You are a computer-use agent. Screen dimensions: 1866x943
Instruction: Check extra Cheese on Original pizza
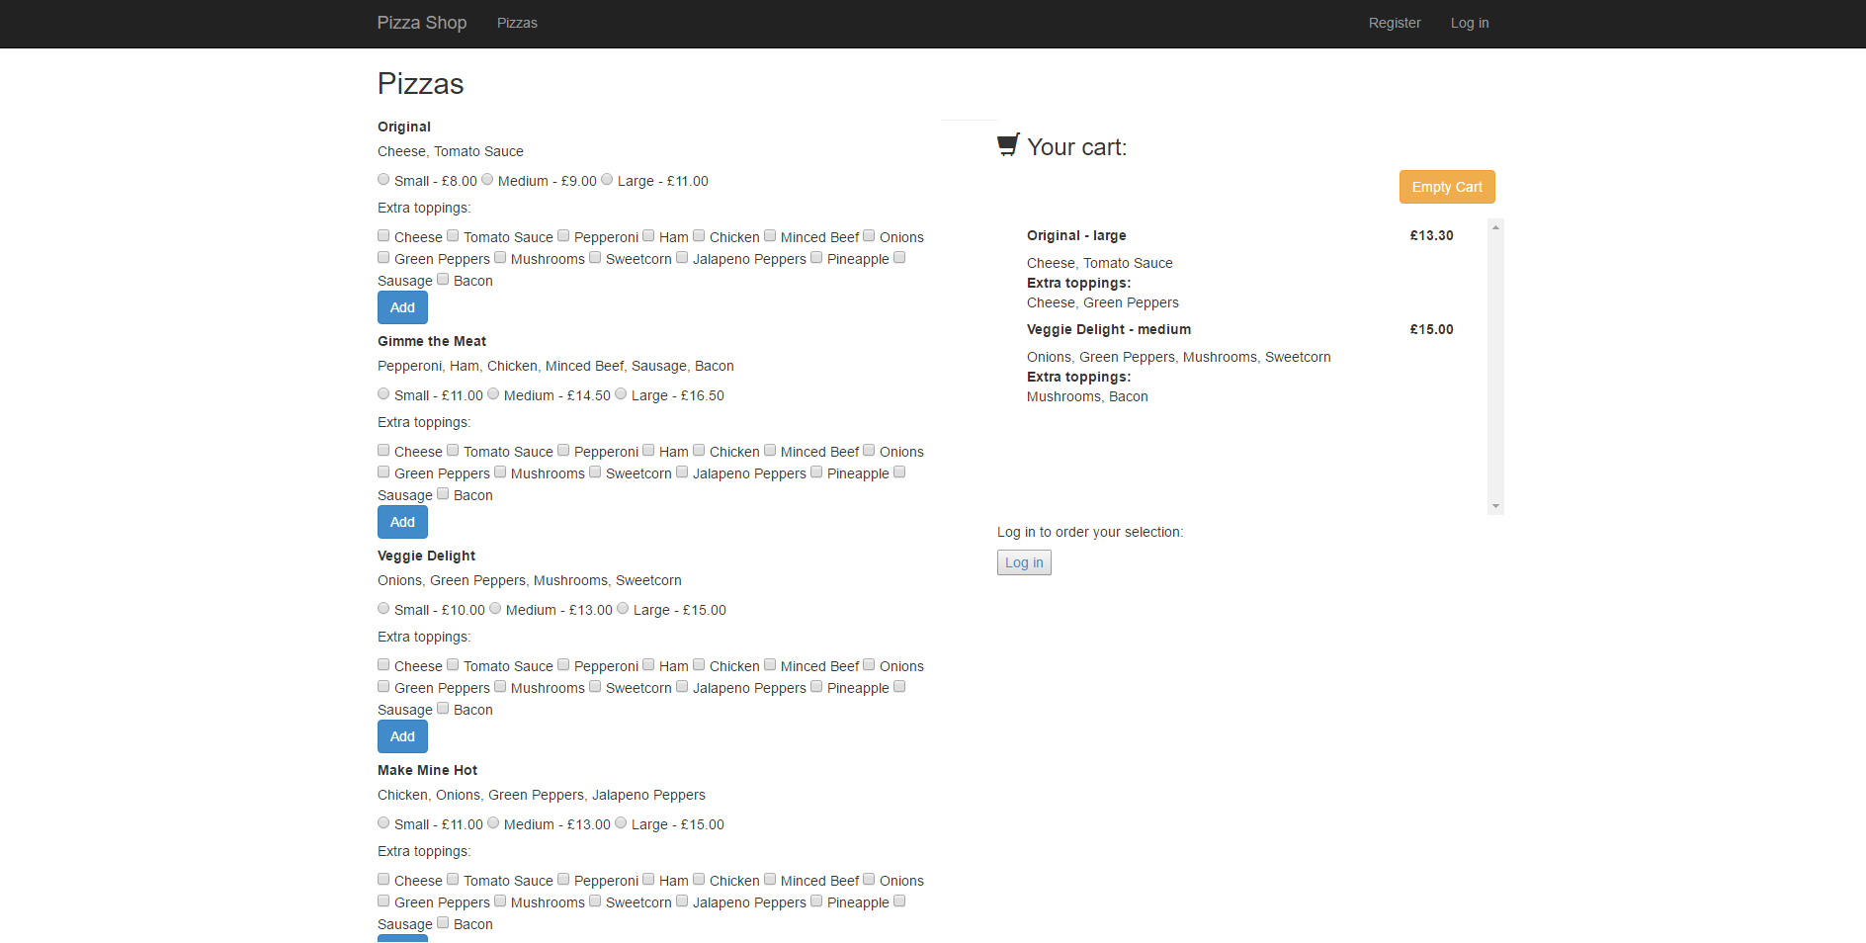coord(383,236)
